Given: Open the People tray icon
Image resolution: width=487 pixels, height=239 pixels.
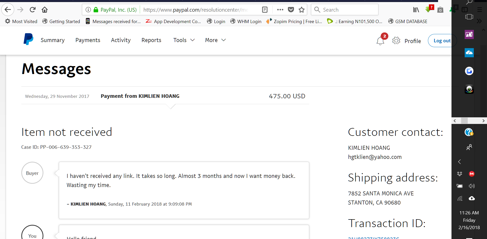Looking at the screenshot, I should coord(469,147).
